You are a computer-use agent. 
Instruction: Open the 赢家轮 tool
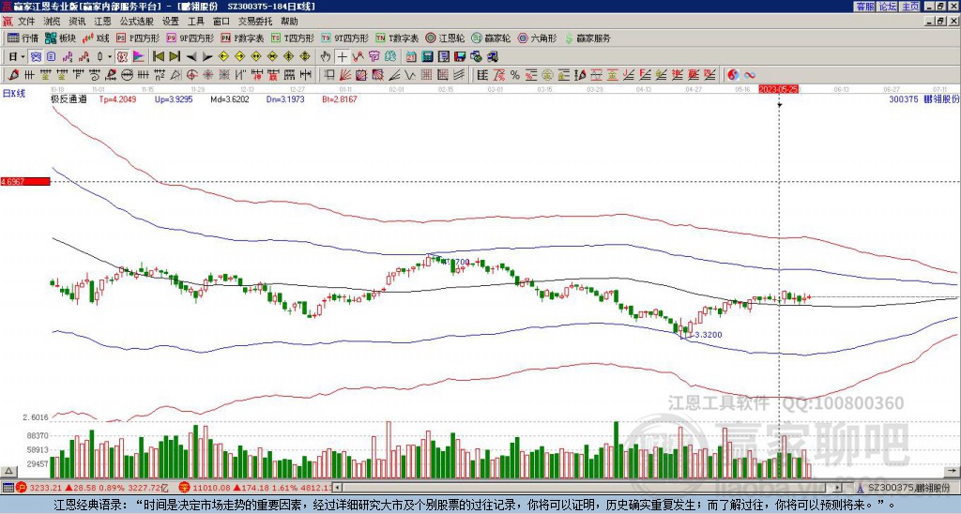pyautogui.click(x=491, y=38)
